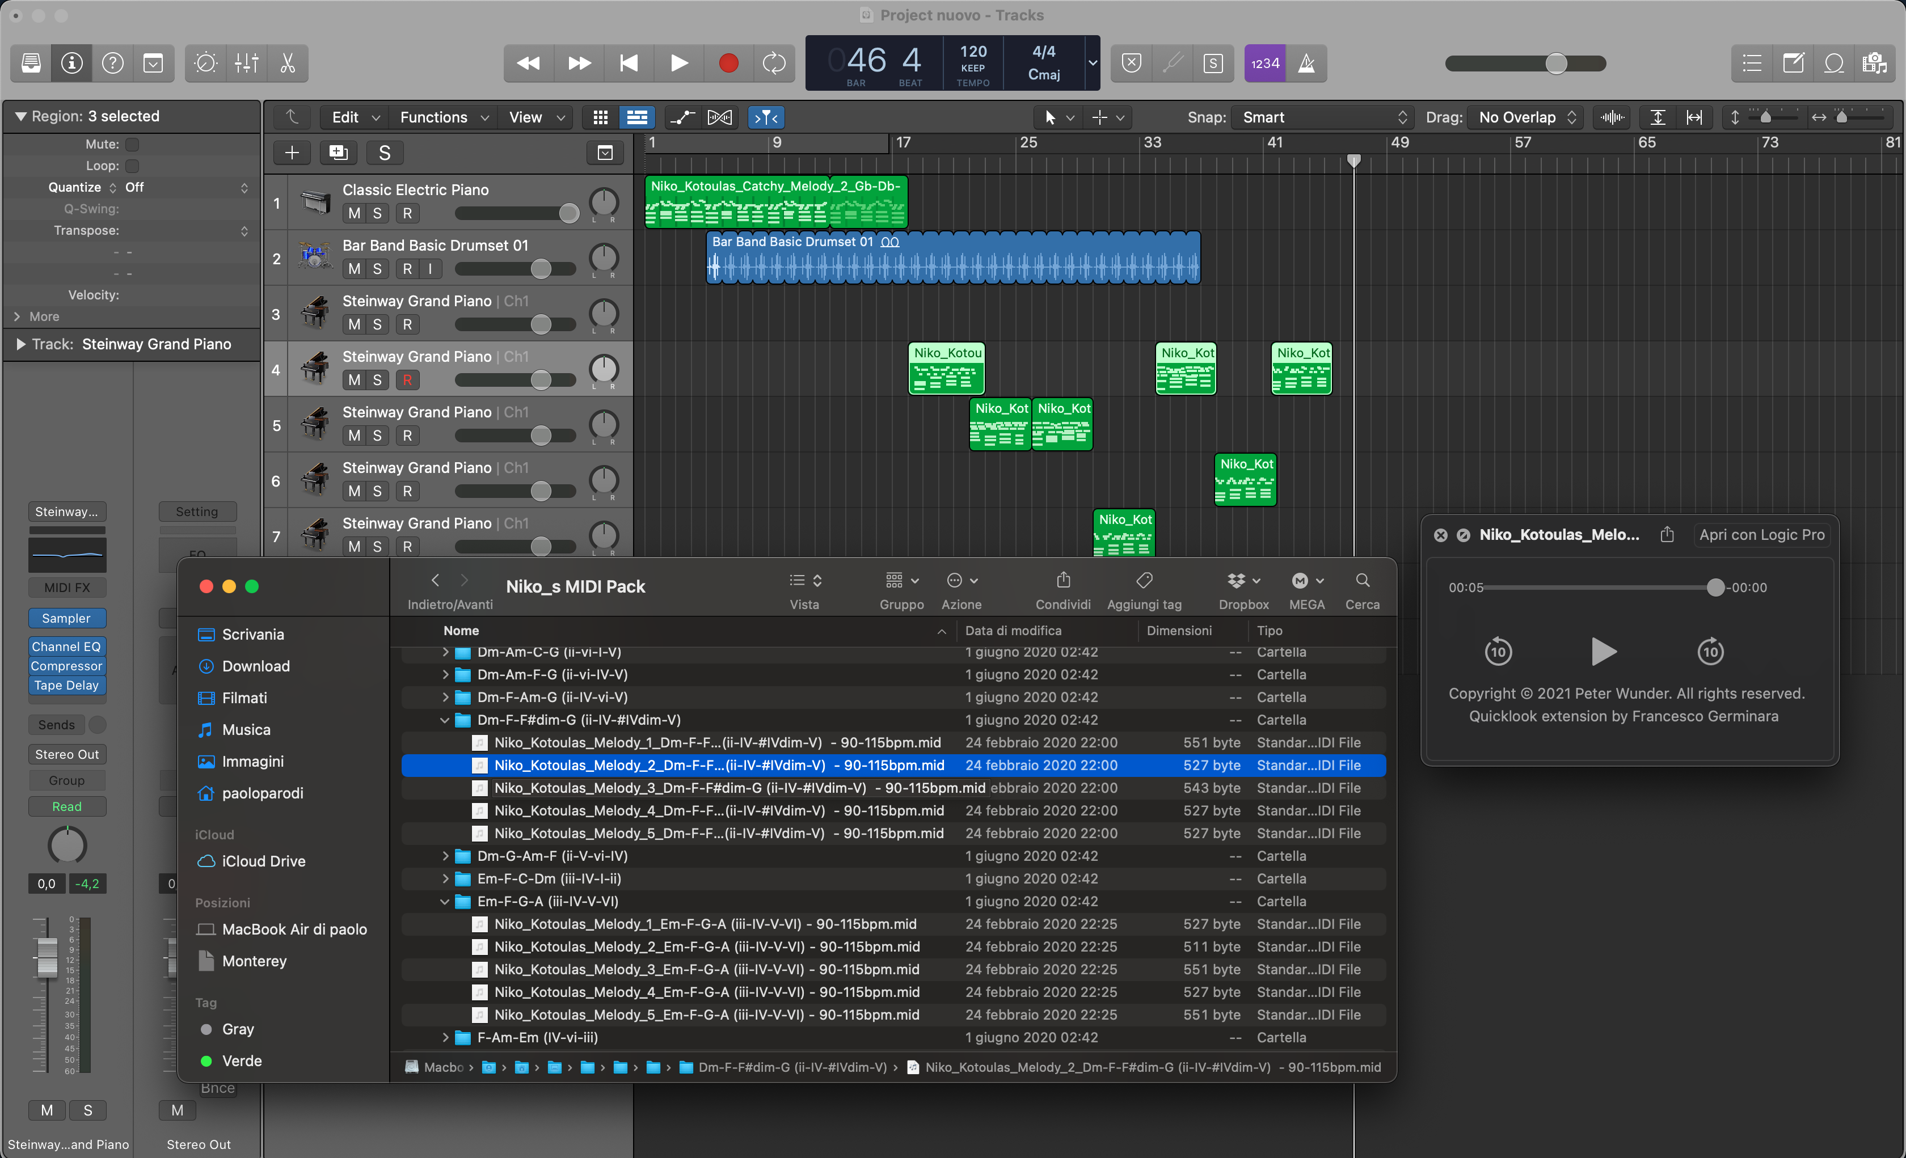Click the Duplicate Track button

[338, 153]
